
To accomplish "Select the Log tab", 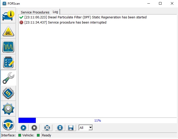I will click(55, 12).
